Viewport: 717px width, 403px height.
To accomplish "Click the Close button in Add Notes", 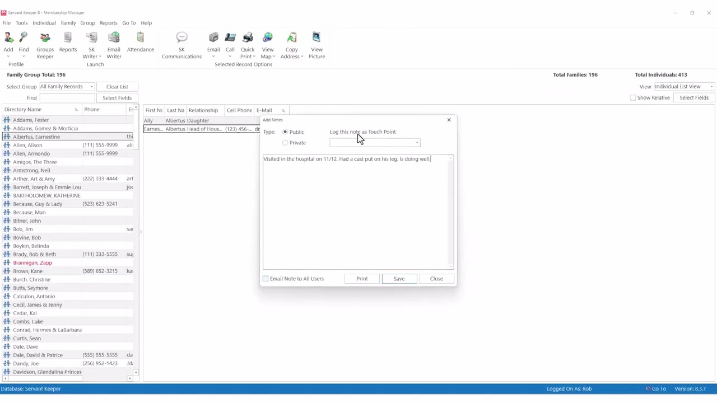I will tap(436, 279).
